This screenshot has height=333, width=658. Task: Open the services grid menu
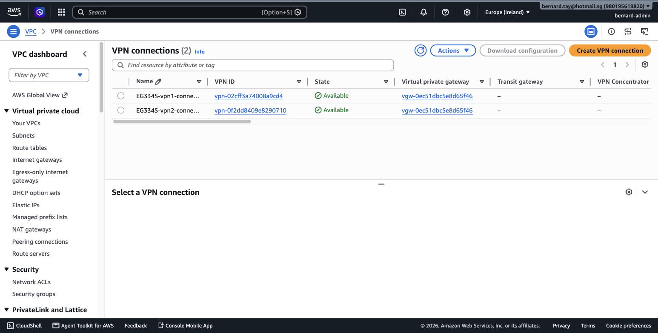pyautogui.click(x=61, y=12)
